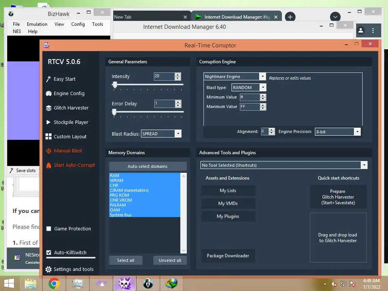Click the RTCV logo icon in title bar
Screen dimensions: 388x291
point(46,45)
